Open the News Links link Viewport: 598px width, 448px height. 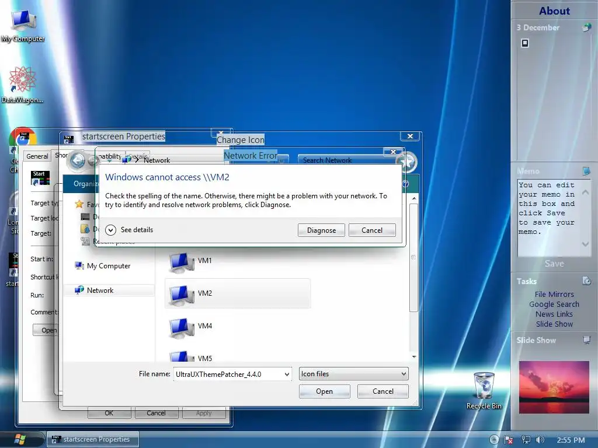[554, 314]
